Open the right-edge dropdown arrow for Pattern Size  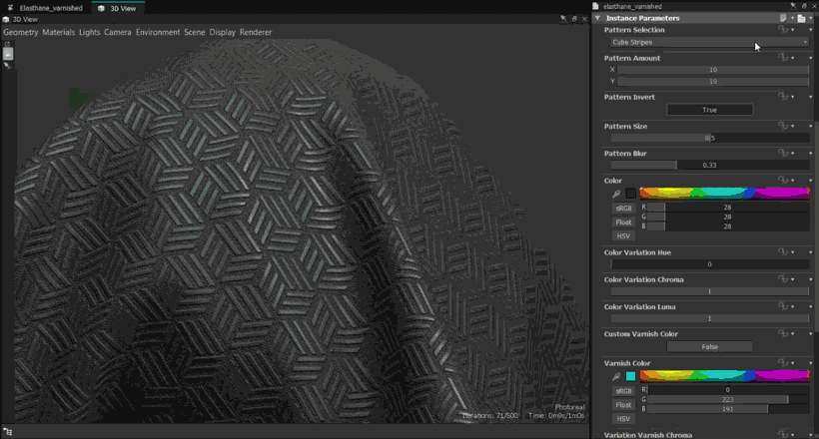coord(811,127)
